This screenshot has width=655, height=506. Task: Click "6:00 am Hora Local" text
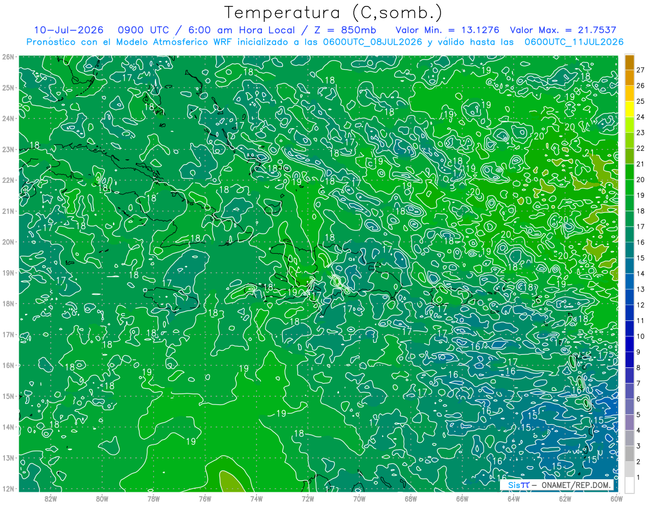click(x=242, y=30)
